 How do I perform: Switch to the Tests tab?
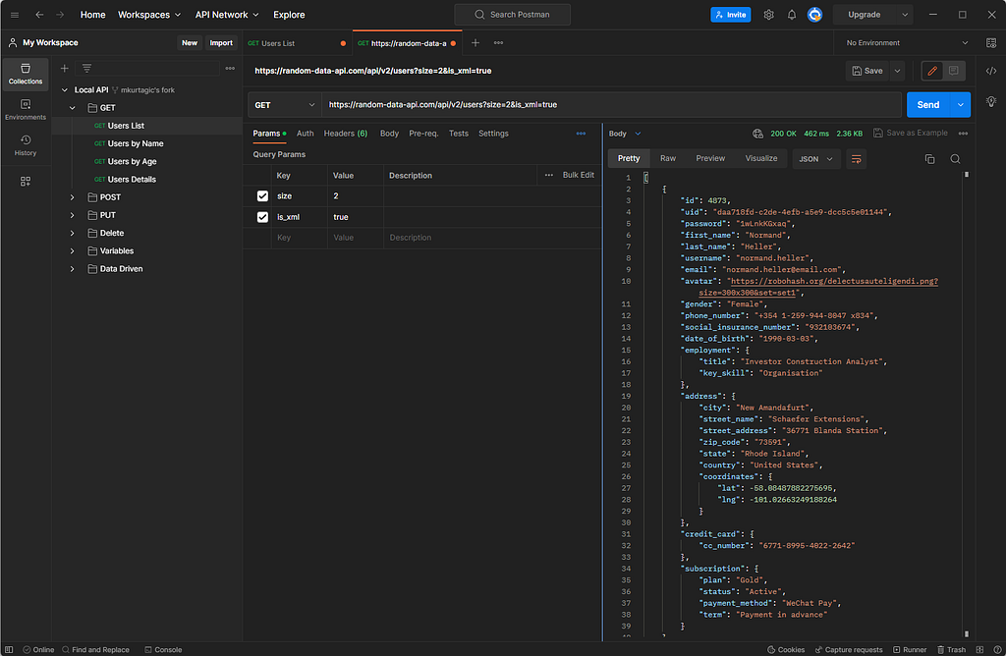458,134
